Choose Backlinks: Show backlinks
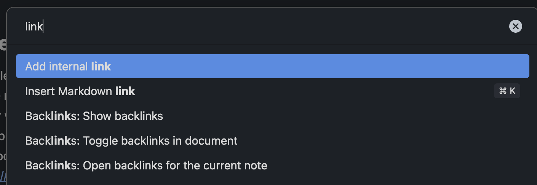Image resolution: width=537 pixels, height=185 pixels. [94, 116]
